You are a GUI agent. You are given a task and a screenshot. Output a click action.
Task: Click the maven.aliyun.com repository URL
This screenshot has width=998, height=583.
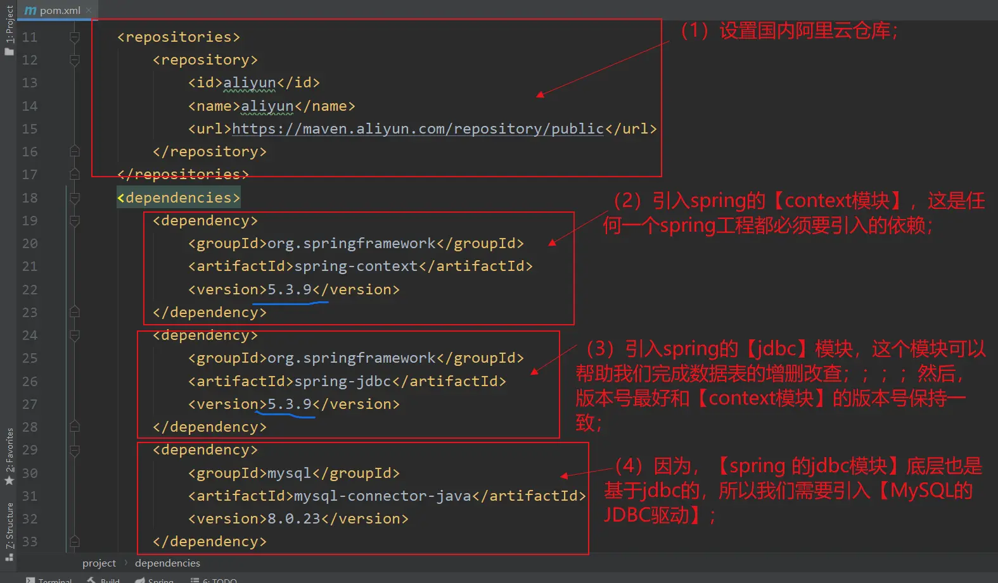[418, 129]
